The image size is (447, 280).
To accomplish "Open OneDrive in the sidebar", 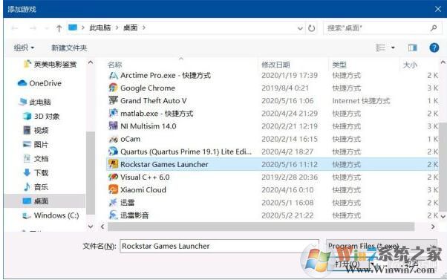I will click(x=39, y=83).
